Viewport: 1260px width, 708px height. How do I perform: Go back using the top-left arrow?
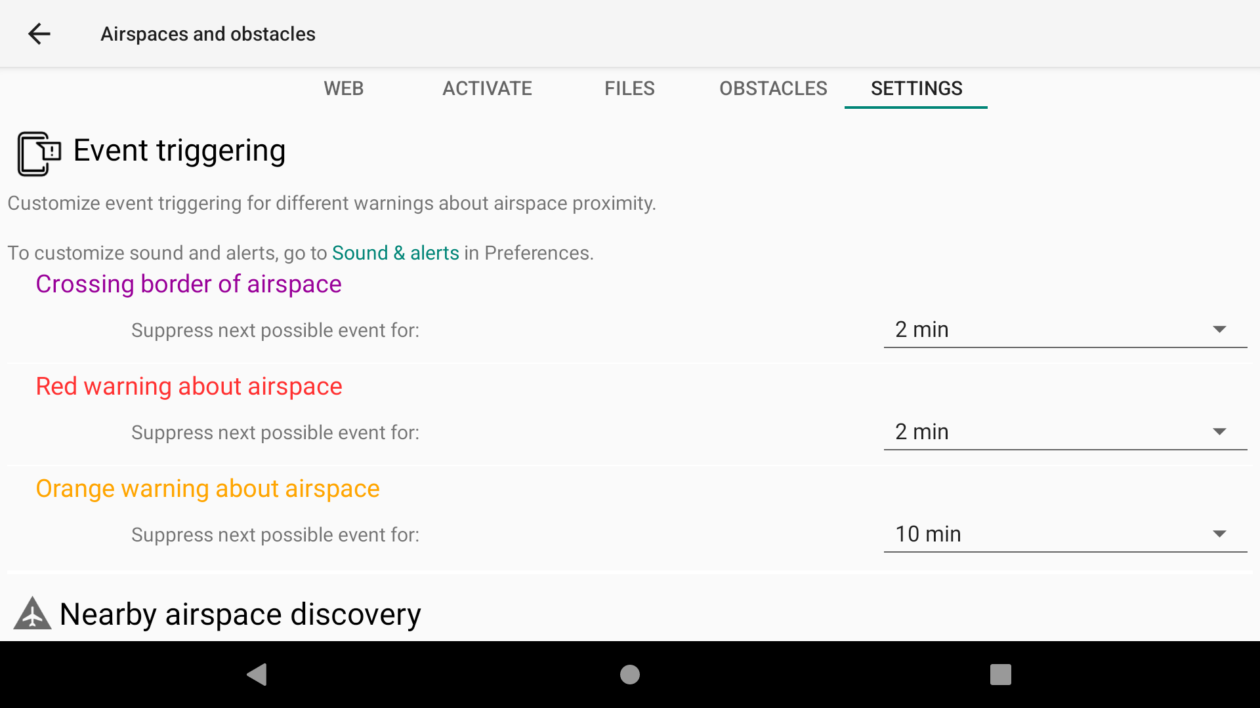[39, 33]
